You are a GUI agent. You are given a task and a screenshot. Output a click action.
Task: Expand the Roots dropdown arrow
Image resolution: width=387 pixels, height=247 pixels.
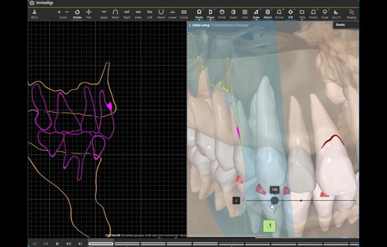199,20
